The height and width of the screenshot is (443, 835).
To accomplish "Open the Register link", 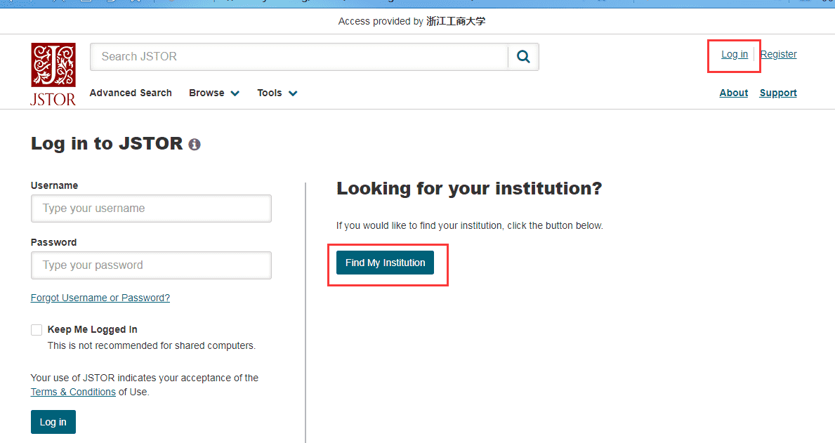I will tap(778, 54).
